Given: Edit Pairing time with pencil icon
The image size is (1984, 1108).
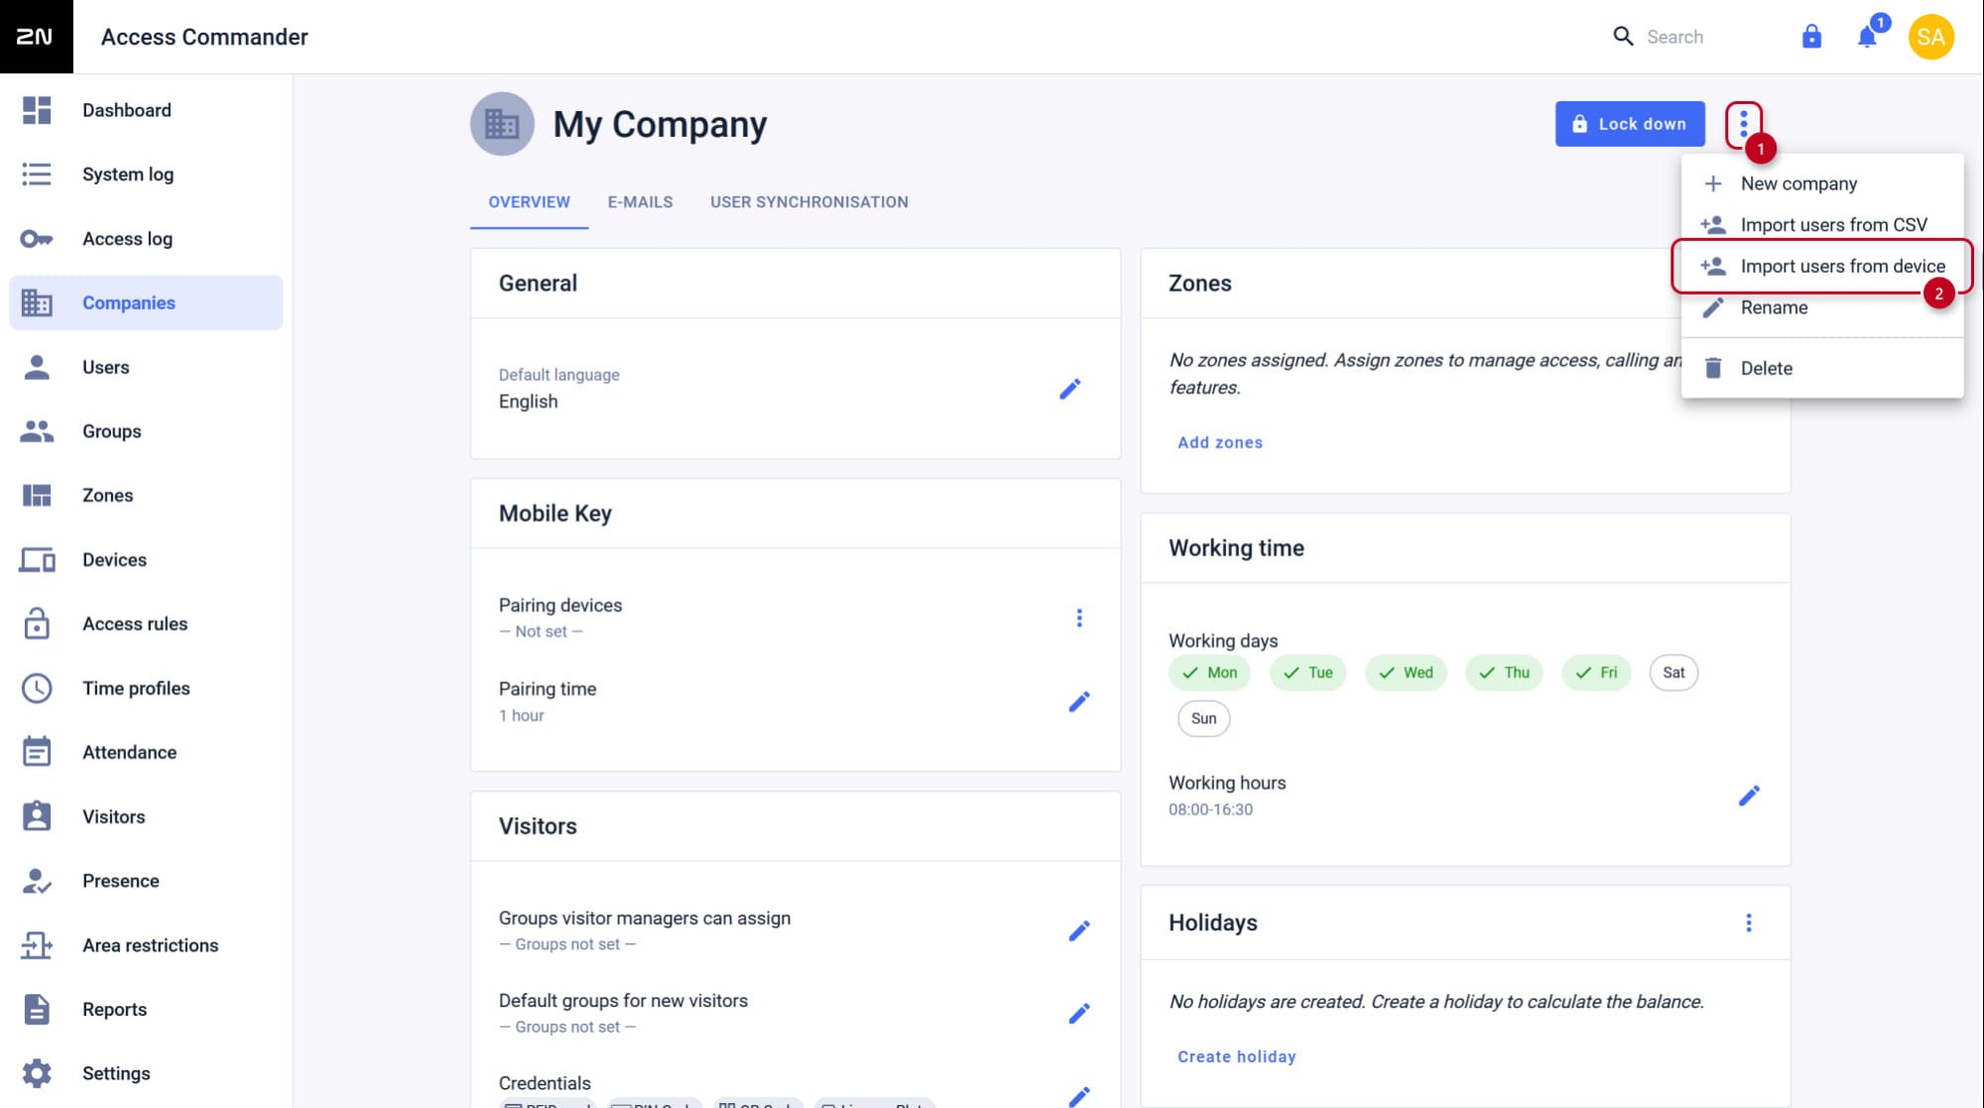Looking at the screenshot, I should 1079,702.
